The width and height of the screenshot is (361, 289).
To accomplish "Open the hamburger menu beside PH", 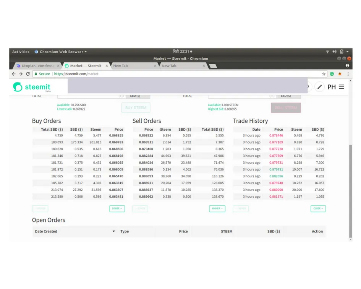I will click(x=342, y=87).
